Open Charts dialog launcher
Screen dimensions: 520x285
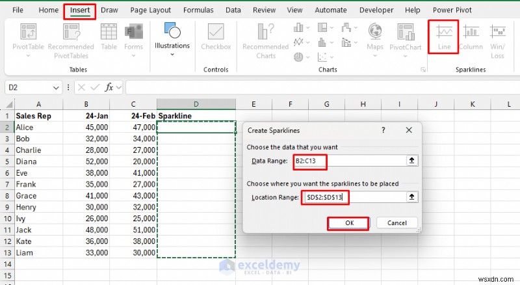point(423,70)
